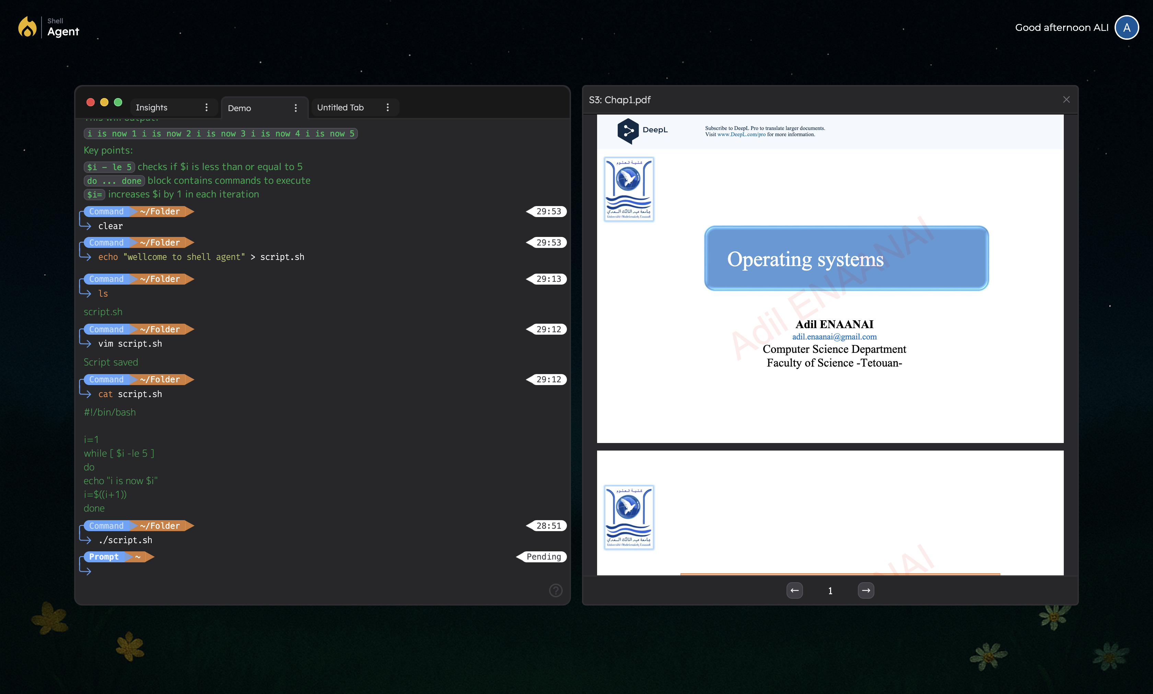Click the DeepL logo in PDF
1153x694 pixels.
point(642,130)
